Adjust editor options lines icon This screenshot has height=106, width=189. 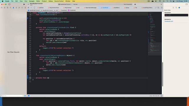click(x=158, y=8)
